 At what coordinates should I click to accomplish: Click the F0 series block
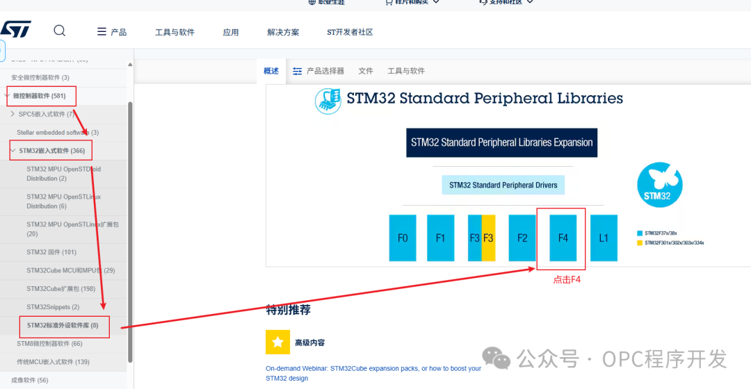click(403, 238)
